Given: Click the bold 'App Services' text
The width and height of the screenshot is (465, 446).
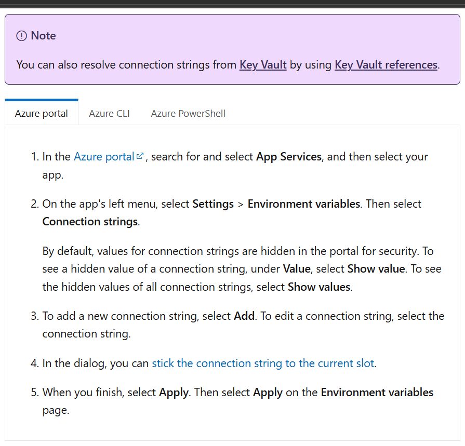Looking at the screenshot, I should 289,156.
